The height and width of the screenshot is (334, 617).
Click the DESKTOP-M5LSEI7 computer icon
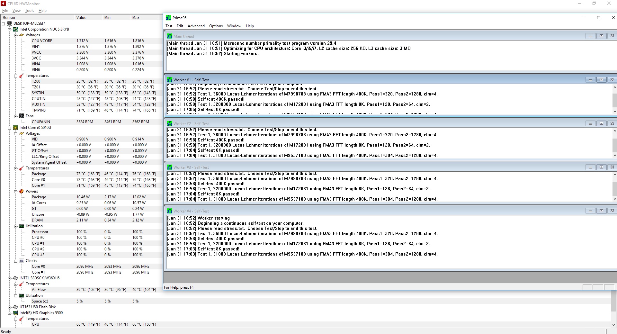click(x=9, y=23)
